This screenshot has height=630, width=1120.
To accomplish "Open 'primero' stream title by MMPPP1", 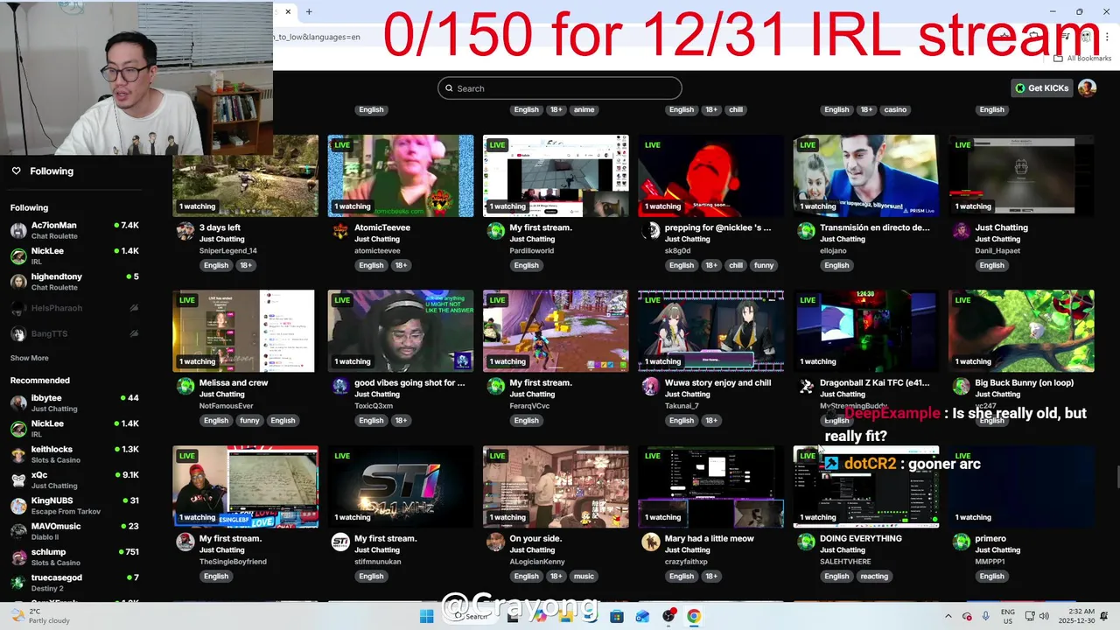I will tap(990, 538).
